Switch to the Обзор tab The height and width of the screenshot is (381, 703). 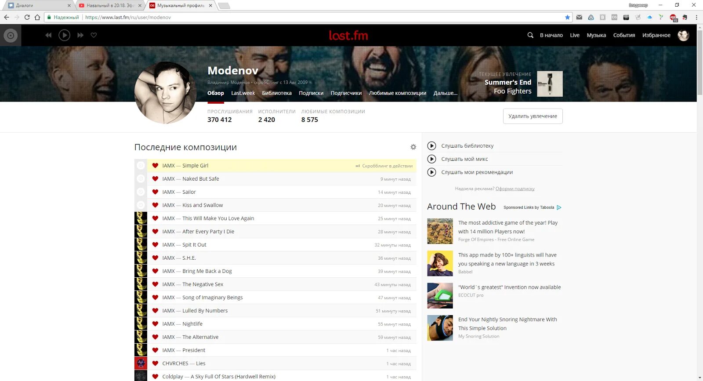216,93
